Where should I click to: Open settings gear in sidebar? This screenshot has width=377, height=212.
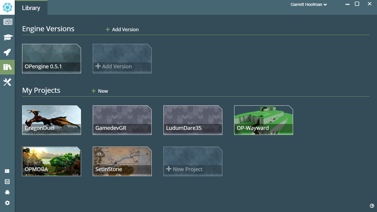(7, 203)
